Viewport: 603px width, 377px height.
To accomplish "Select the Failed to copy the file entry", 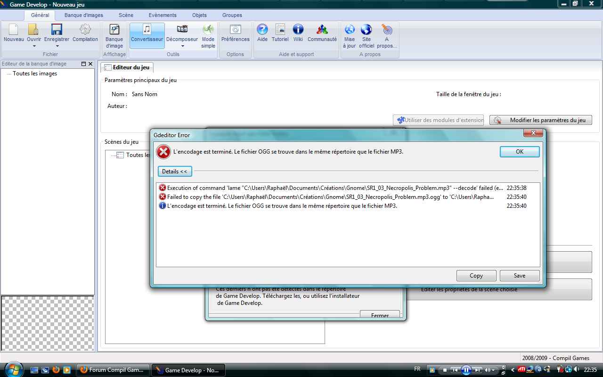I will pyautogui.click(x=342, y=197).
